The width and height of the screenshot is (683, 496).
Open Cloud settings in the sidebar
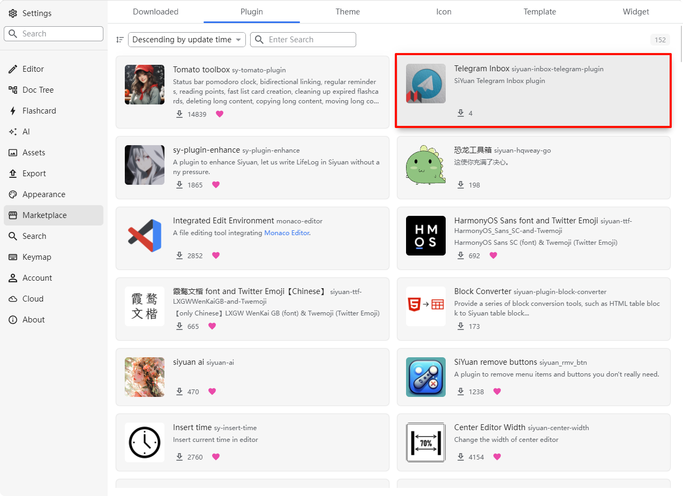click(x=33, y=299)
